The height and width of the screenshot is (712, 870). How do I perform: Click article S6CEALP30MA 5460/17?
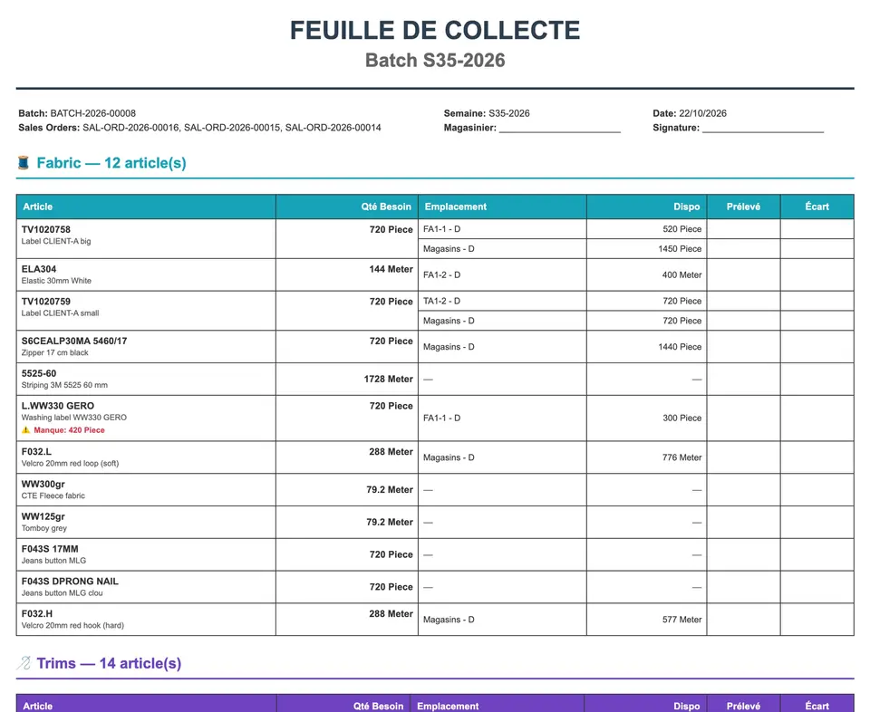point(74,341)
